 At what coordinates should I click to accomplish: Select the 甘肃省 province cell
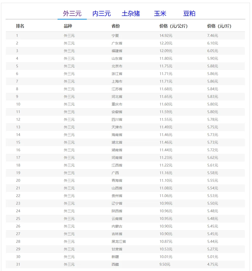[117, 249]
